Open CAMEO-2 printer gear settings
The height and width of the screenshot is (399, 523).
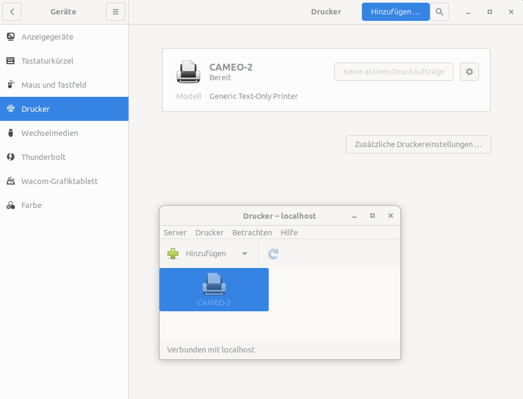(x=469, y=72)
